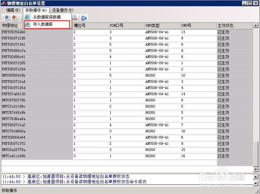The height and width of the screenshot is (194, 260).
Task: Select address cell FHTT00004e64
Action: pos(37,137)
